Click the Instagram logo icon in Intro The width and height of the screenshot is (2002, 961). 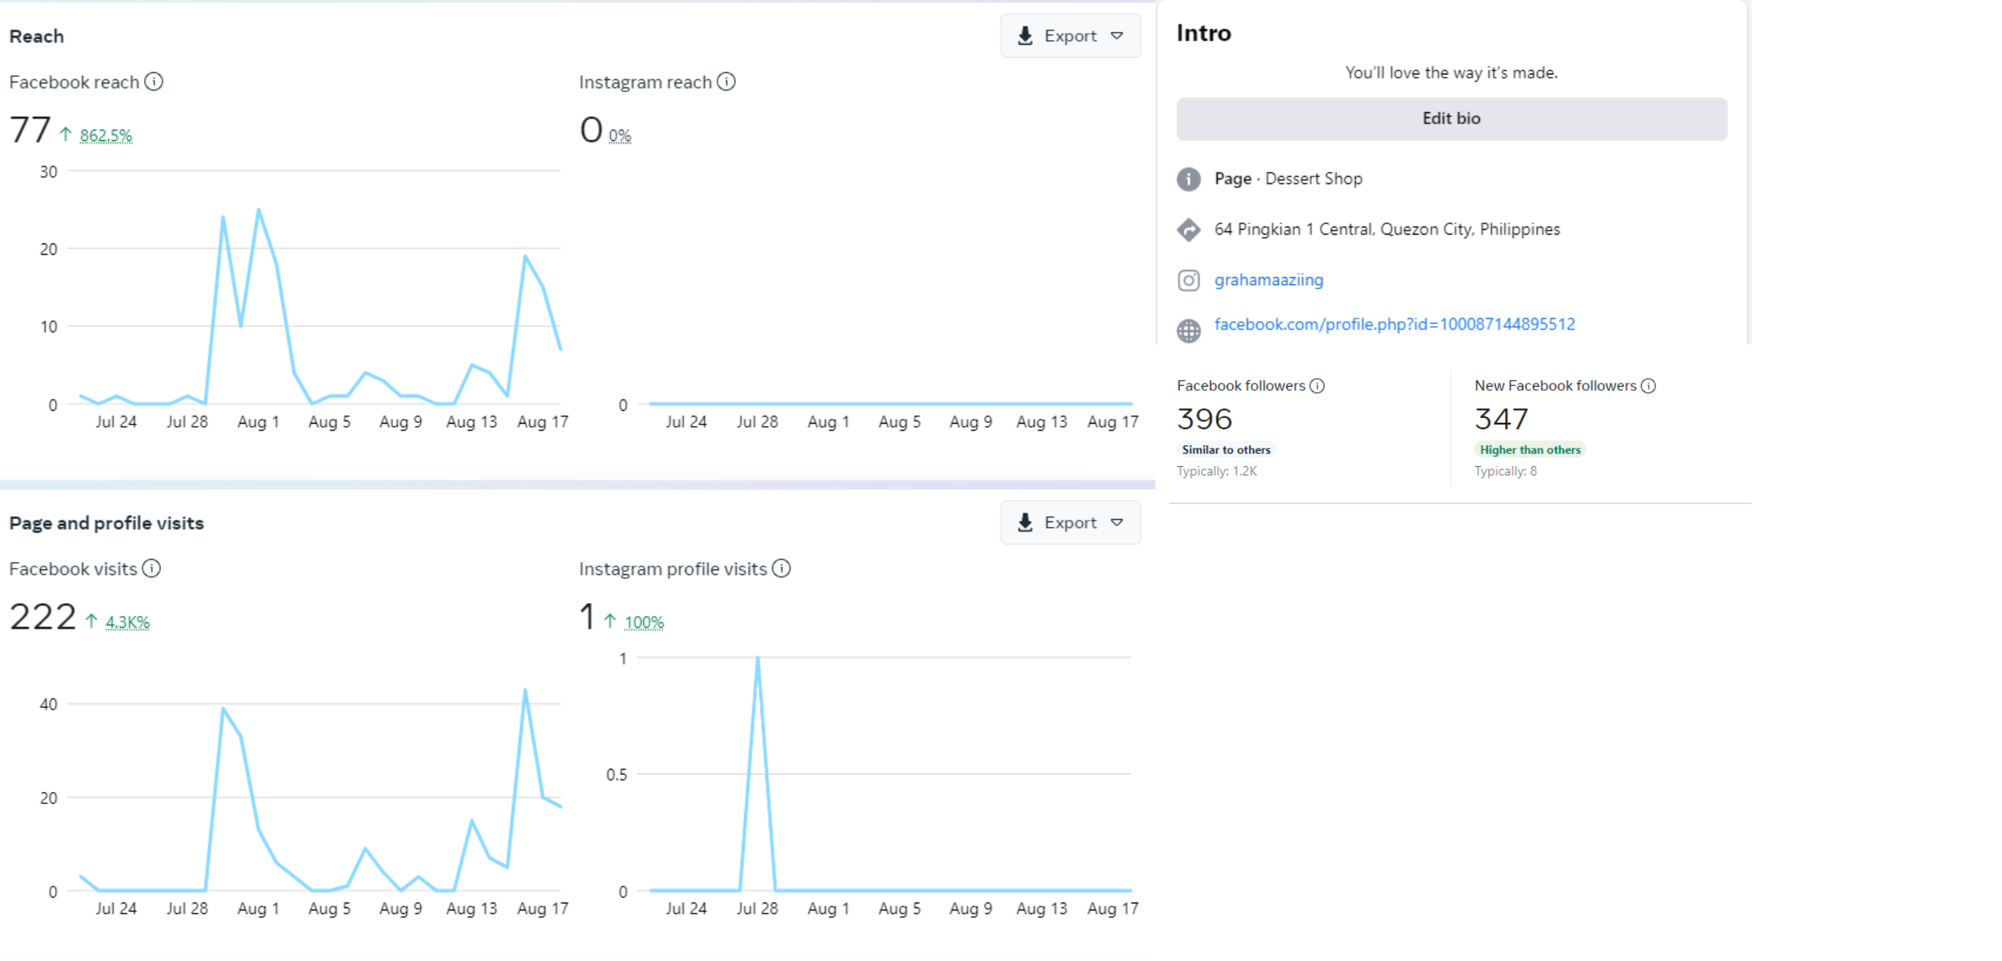click(1188, 280)
